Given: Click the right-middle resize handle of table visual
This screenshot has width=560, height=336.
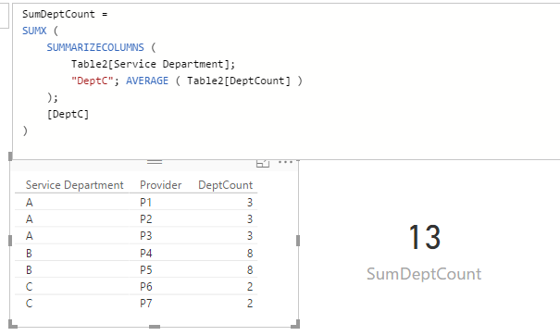Looking at the screenshot, I should click(x=298, y=241).
